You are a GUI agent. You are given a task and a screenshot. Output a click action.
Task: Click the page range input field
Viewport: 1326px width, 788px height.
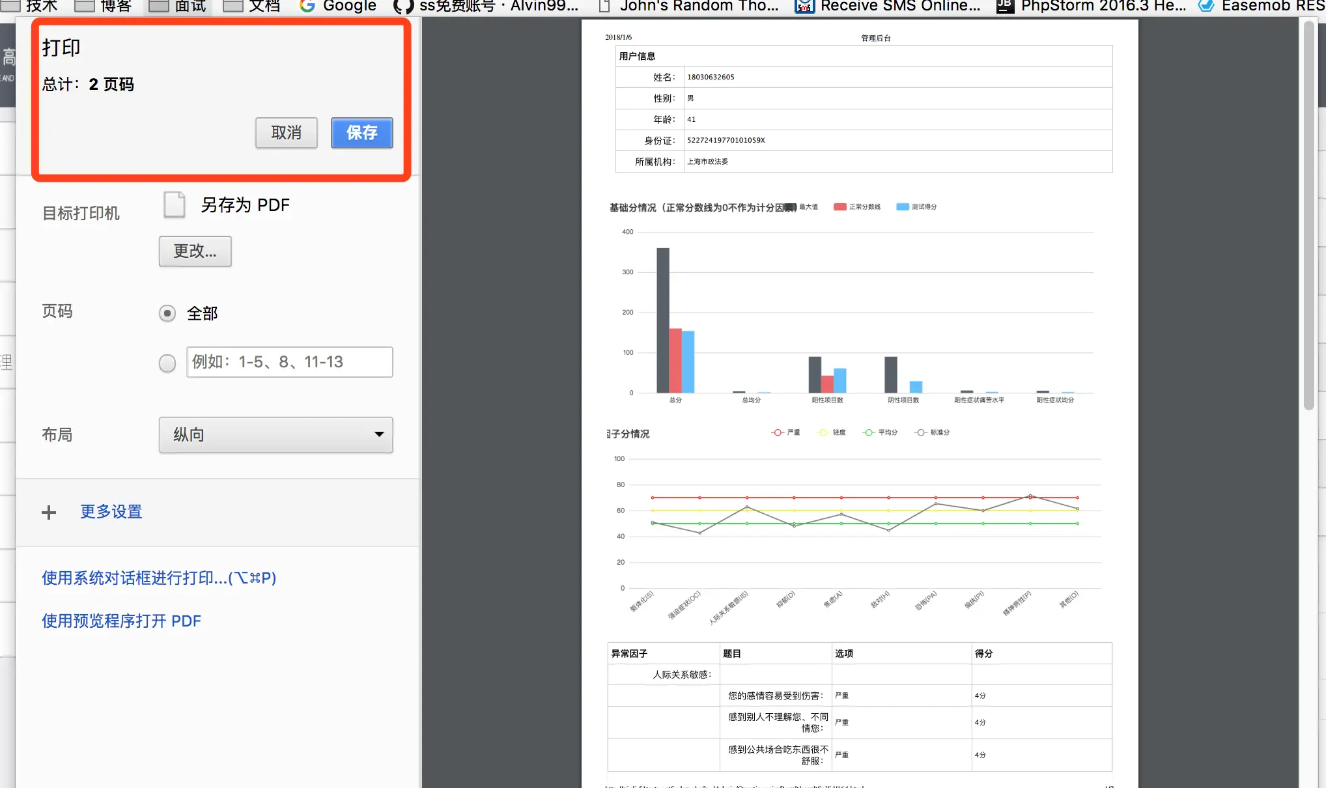pyautogui.click(x=289, y=362)
